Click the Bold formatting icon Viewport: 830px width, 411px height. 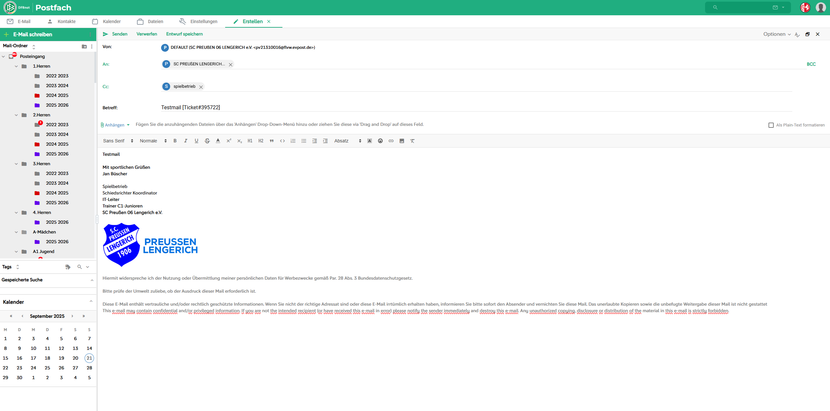175,141
